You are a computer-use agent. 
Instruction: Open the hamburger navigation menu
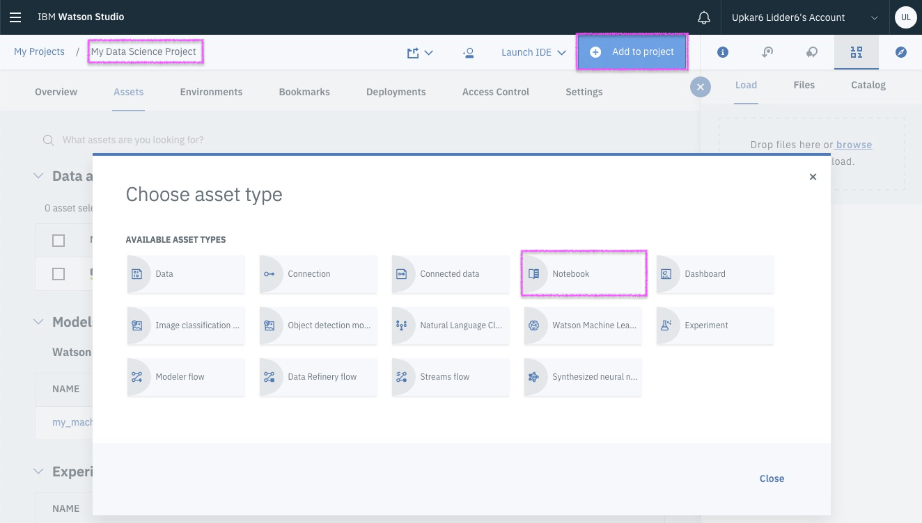tap(15, 17)
